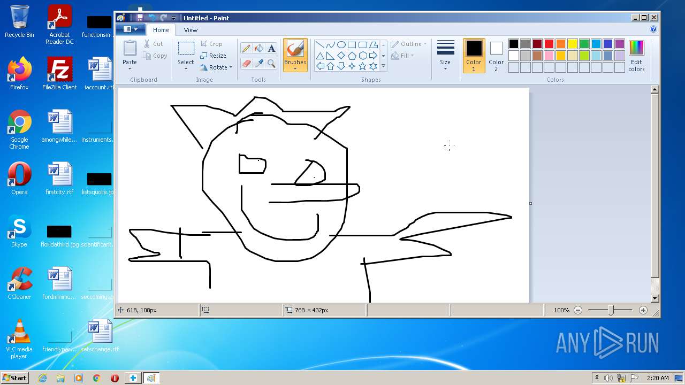Open the shape Fill dropdown
The image size is (685, 385).
click(x=401, y=56)
